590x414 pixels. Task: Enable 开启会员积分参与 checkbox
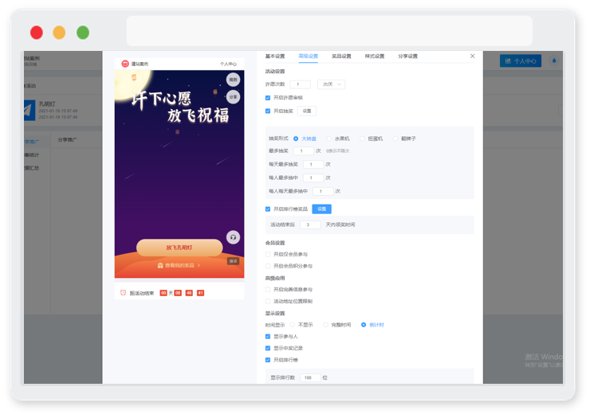point(268,266)
